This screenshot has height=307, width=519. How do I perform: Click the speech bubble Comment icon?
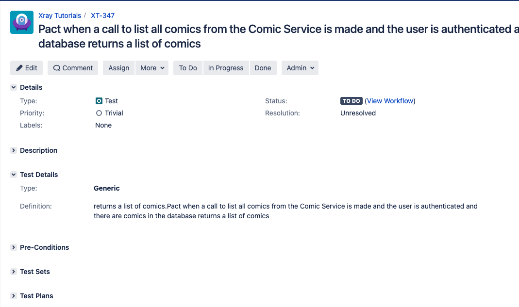click(x=57, y=68)
